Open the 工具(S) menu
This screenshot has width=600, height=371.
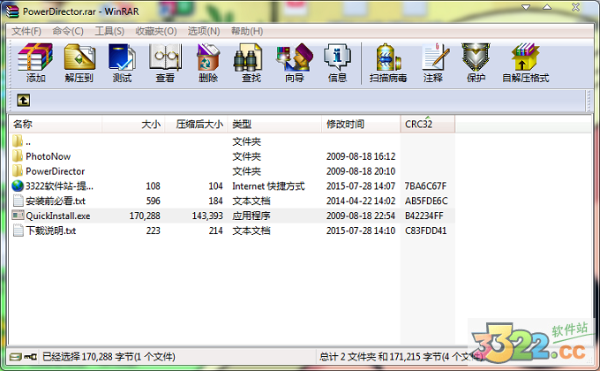[109, 31]
